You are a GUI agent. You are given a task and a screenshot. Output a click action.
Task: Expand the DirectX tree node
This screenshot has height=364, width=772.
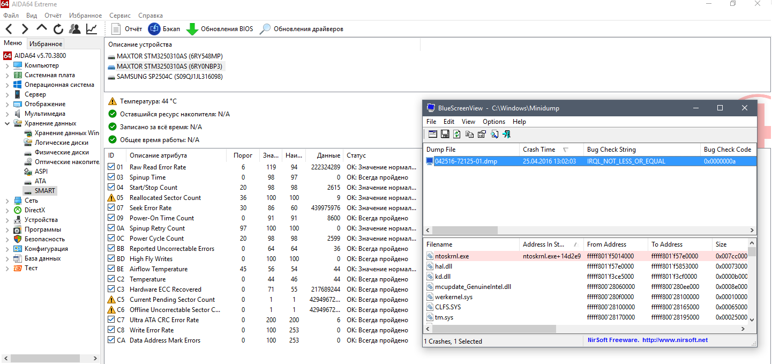click(x=8, y=211)
